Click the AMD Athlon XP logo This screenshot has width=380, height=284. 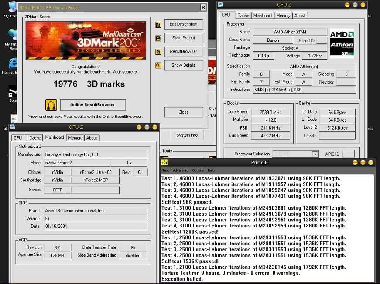342,43
